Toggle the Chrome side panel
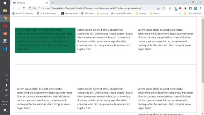The image size is (204, 115). click(190, 8)
